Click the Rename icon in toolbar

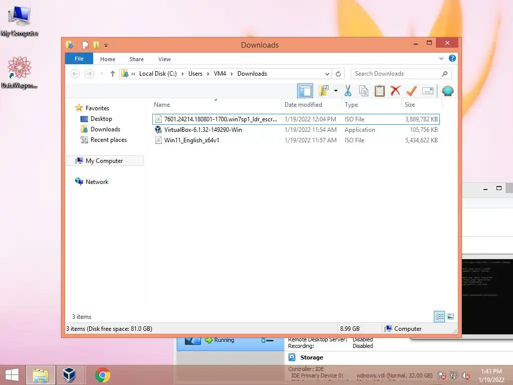pyautogui.click(x=428, y=91)
